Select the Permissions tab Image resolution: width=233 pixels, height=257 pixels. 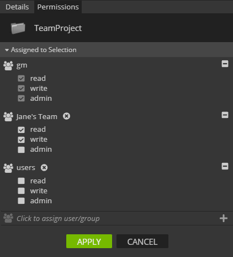pos(58,7)
